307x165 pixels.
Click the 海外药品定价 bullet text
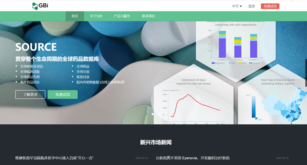(x=30, y=82)
